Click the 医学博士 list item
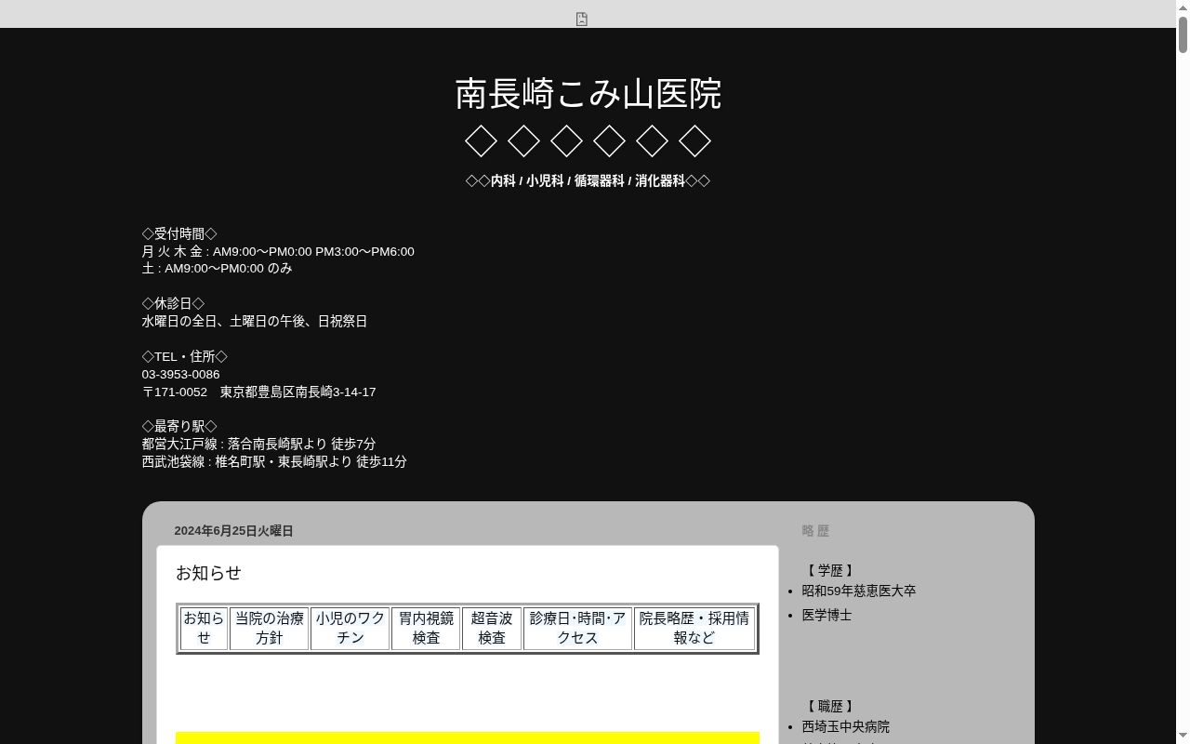This screenshot has height=744, width=1190. 826,615
